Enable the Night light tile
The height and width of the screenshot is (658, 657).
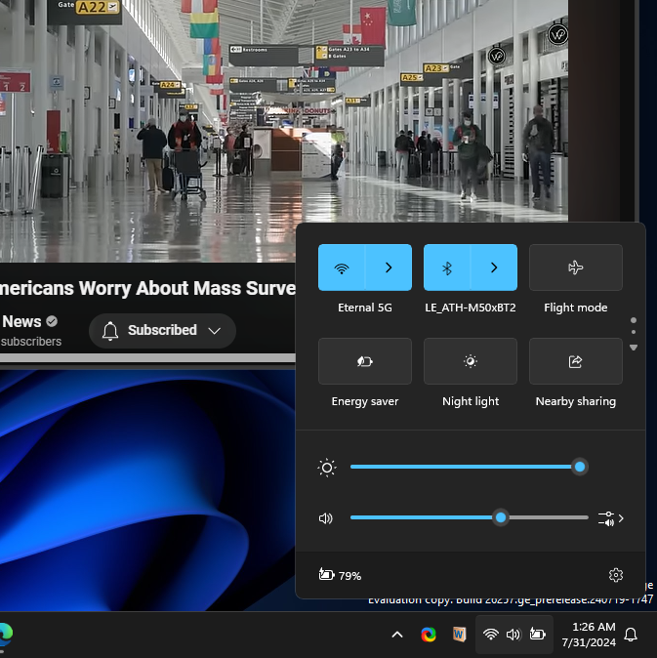tap(470, 361)
